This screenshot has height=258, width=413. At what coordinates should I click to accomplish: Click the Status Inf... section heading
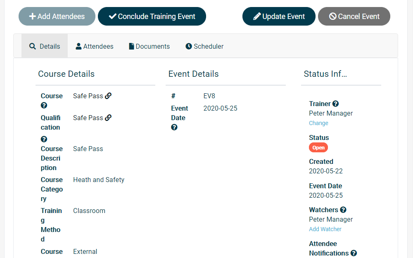(325, 74)
